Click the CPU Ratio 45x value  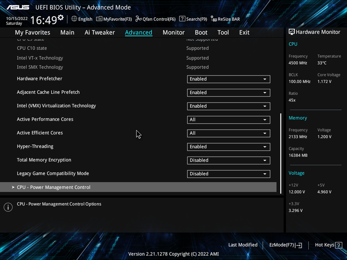coord(292,100)
